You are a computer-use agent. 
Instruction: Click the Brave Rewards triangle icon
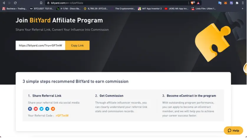point(198,3)
